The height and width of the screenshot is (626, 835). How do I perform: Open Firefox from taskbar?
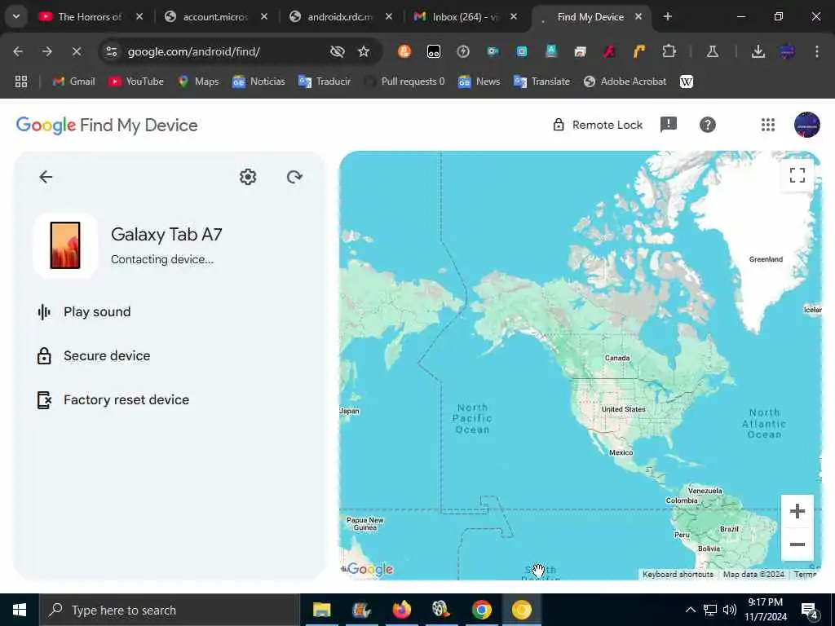(x=402, y=610)
